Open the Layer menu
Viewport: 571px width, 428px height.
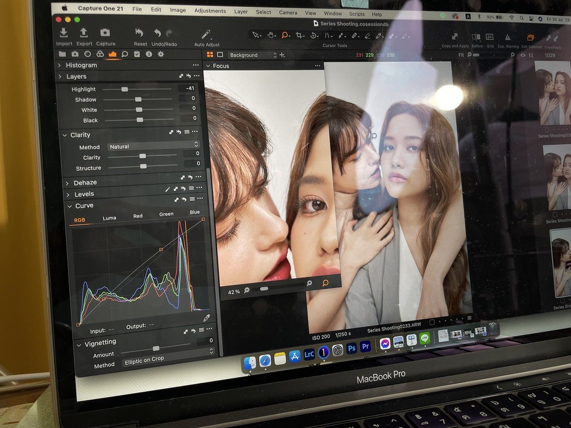(x=241, y=11)
